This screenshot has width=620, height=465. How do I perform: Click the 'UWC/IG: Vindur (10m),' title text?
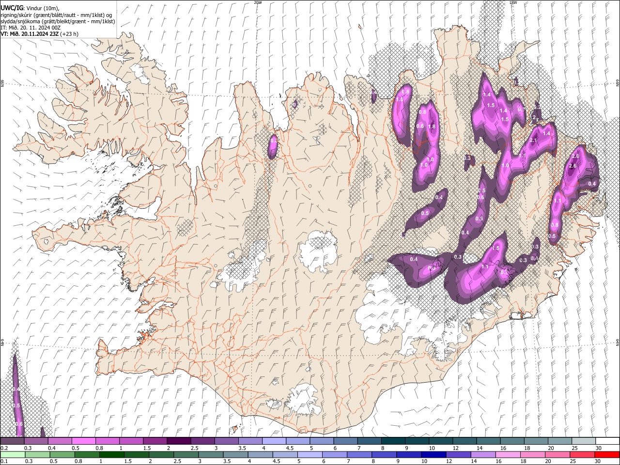(30, 8)
